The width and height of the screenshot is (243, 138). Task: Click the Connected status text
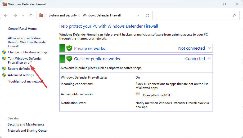[x=195, y=59]
